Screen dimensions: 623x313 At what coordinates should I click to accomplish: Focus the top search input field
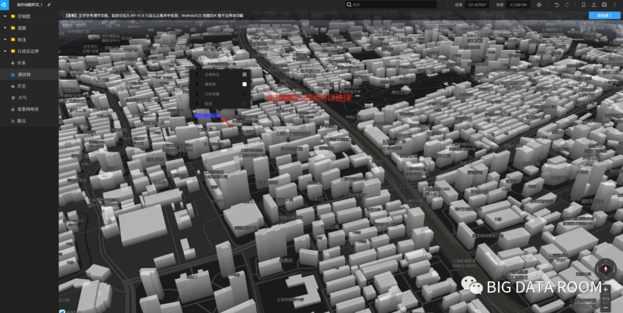391,5
